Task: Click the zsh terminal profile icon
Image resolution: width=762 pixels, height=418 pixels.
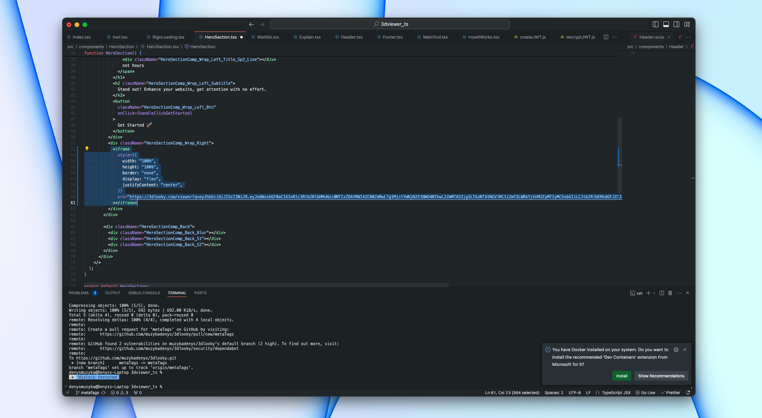Action: 632,293
